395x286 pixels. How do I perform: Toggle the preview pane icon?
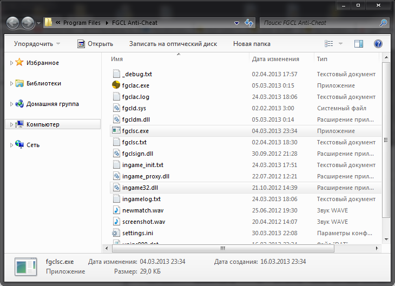[358, 44]
